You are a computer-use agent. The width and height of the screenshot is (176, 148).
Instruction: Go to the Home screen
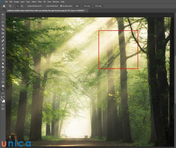[x=4, y=6]
